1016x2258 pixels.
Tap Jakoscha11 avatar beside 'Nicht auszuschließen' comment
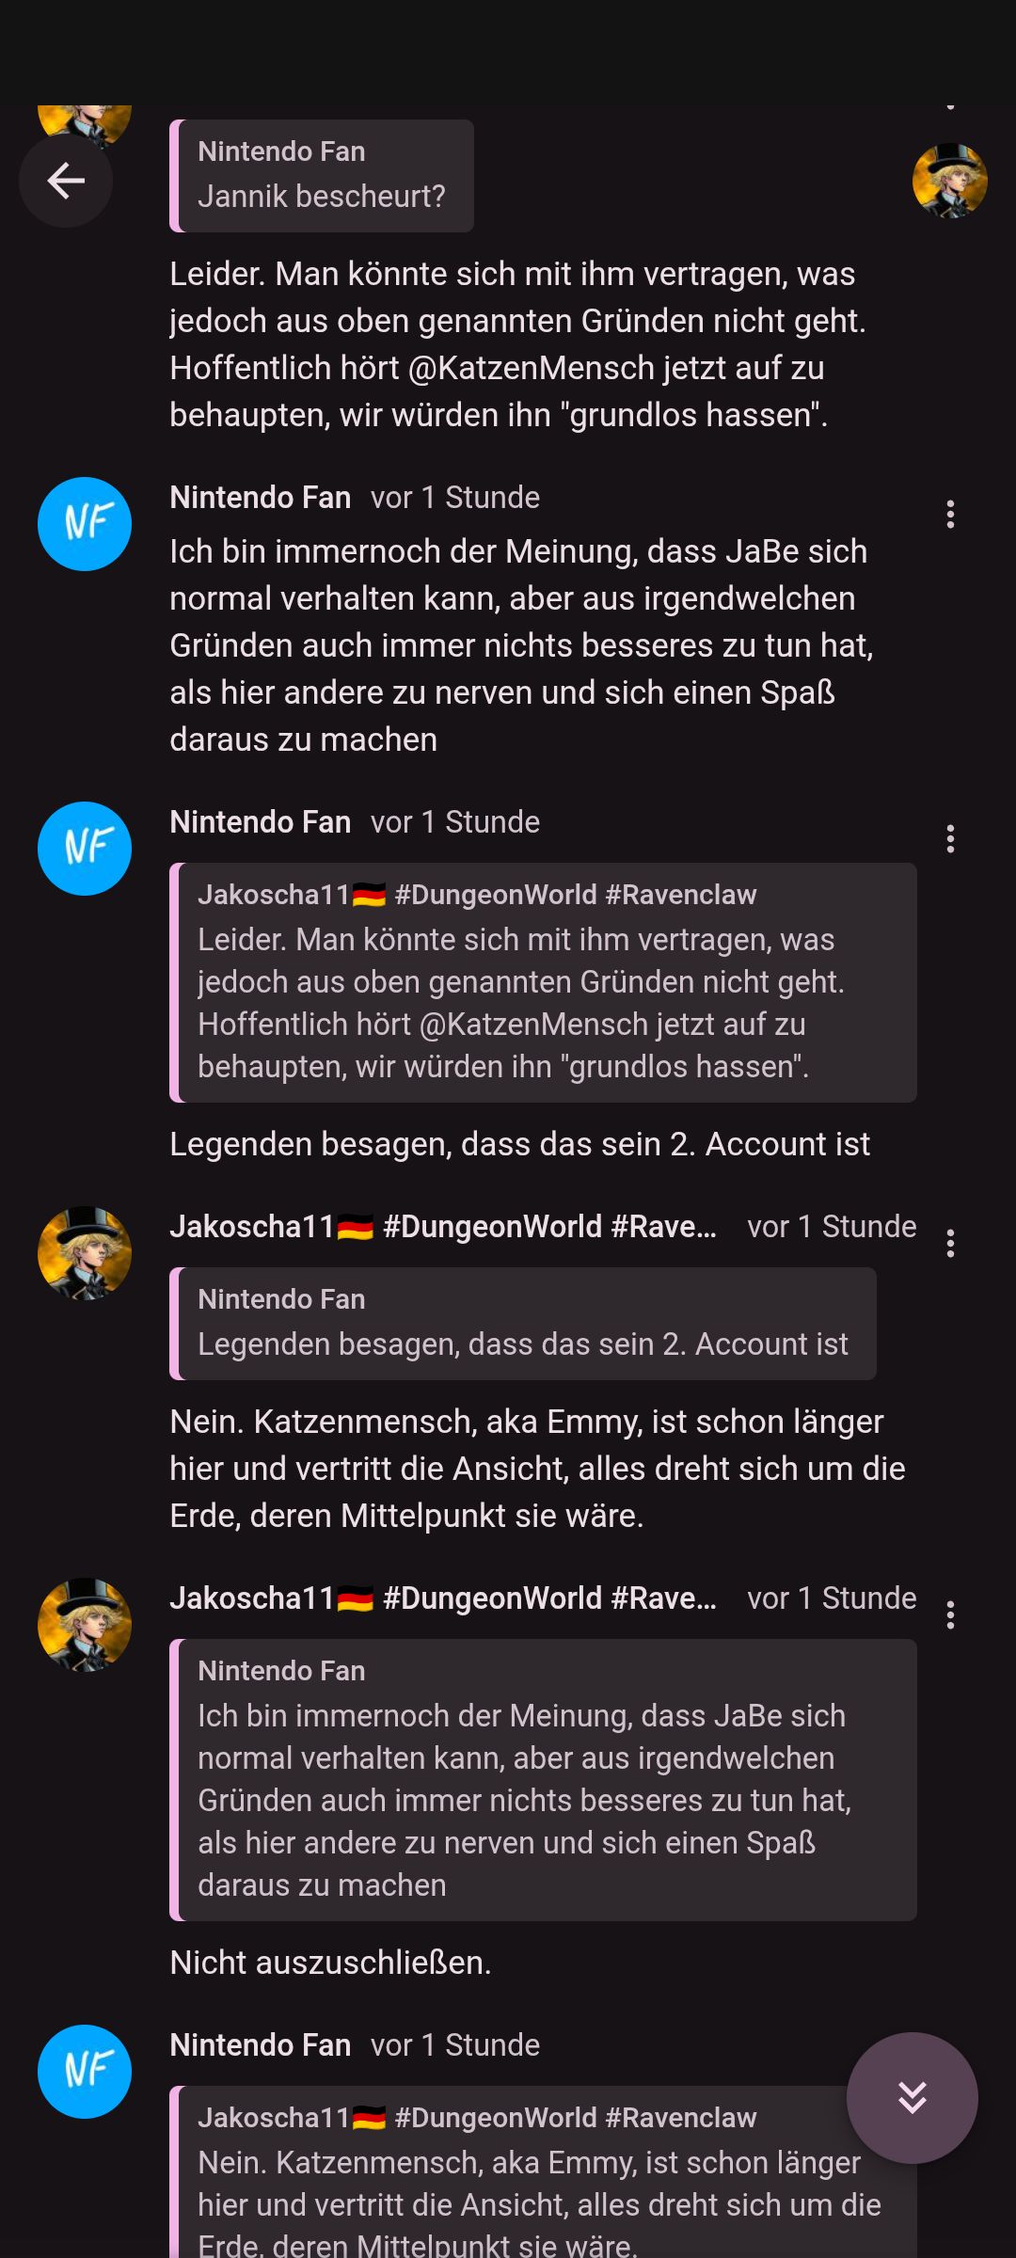85,1625
